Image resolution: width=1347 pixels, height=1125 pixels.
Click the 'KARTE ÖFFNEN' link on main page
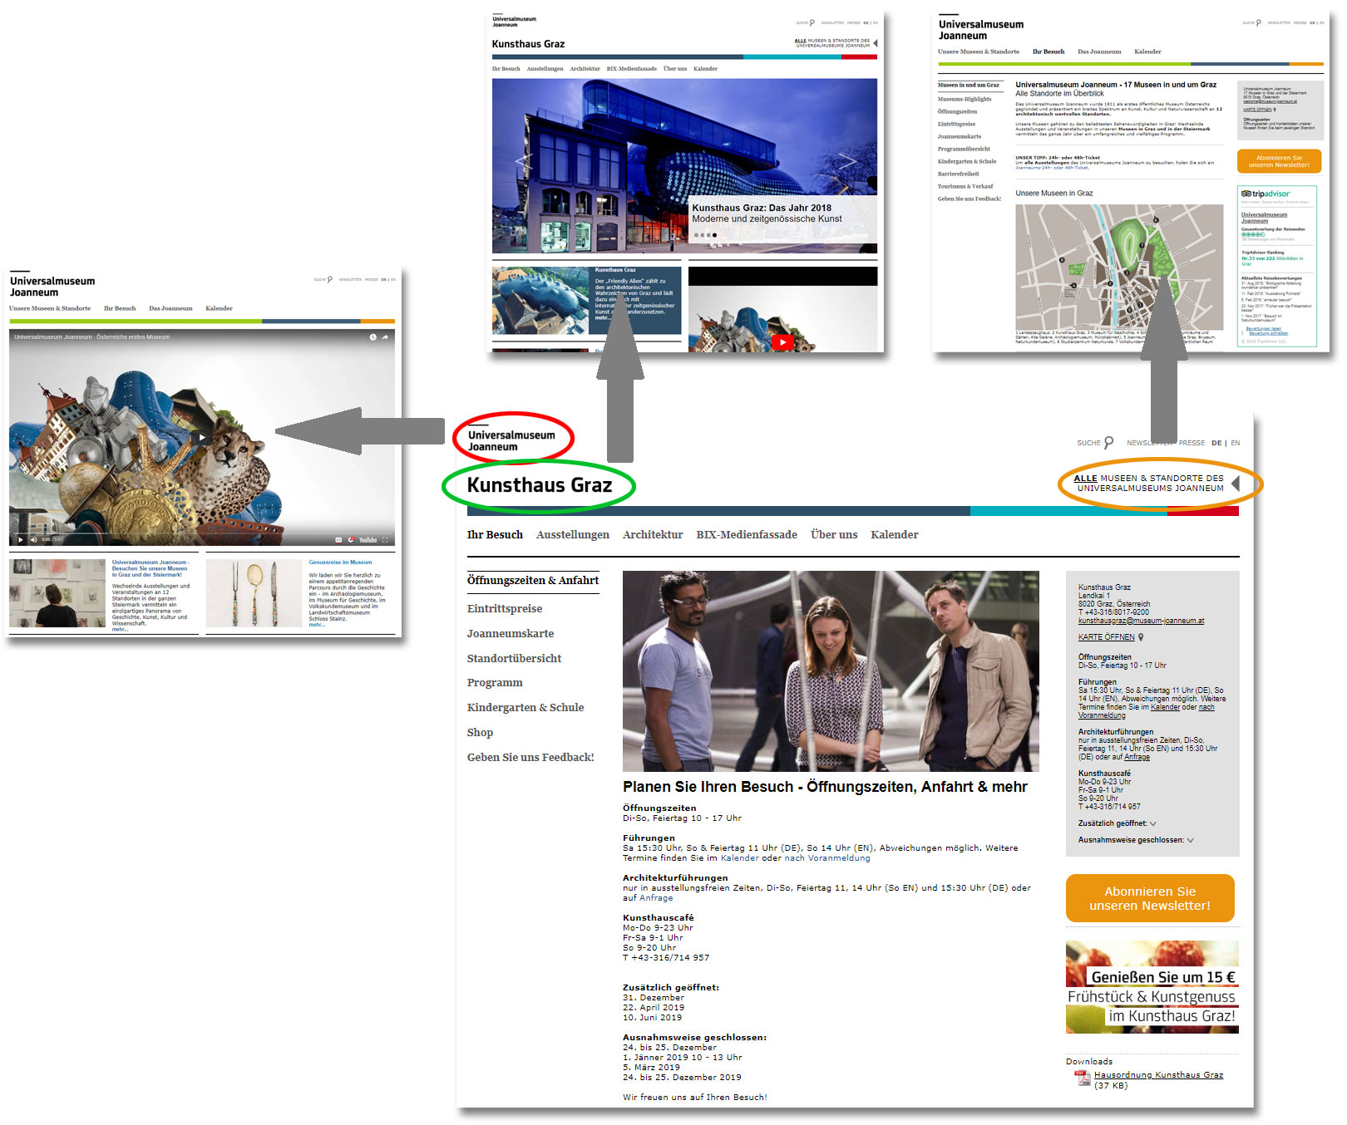pos(1106,637)
